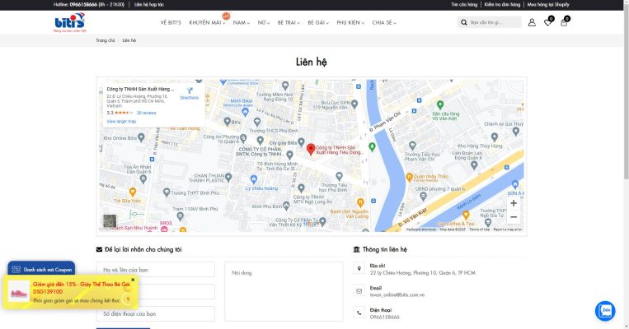Open the shopping cart icon

564,22
